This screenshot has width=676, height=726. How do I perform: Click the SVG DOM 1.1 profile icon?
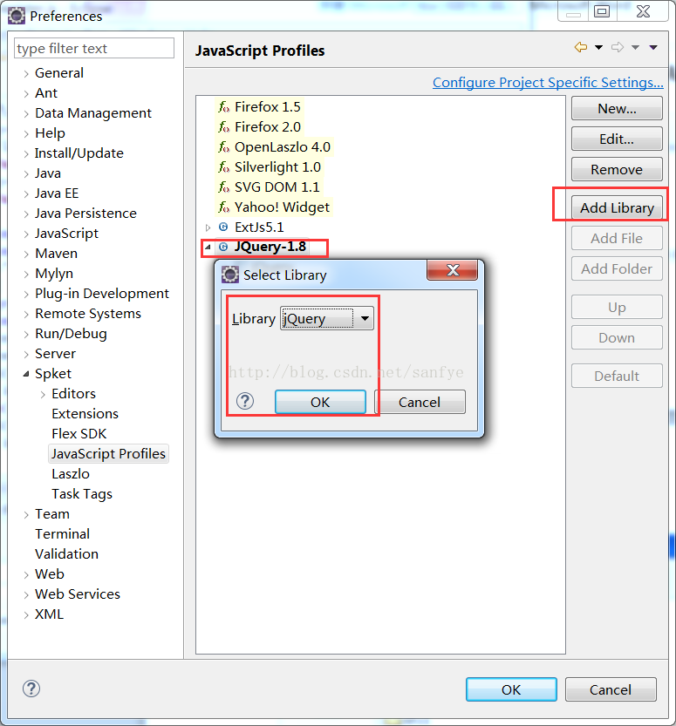[x=224, y=187]
